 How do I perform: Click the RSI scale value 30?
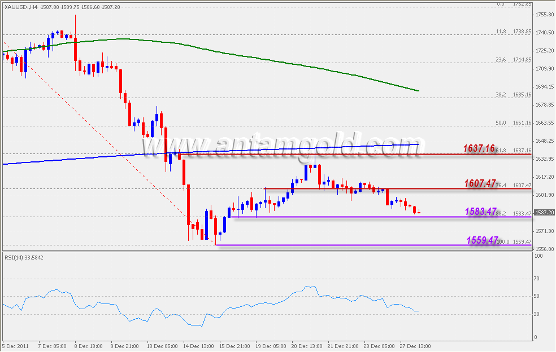[x=537, y=314]
